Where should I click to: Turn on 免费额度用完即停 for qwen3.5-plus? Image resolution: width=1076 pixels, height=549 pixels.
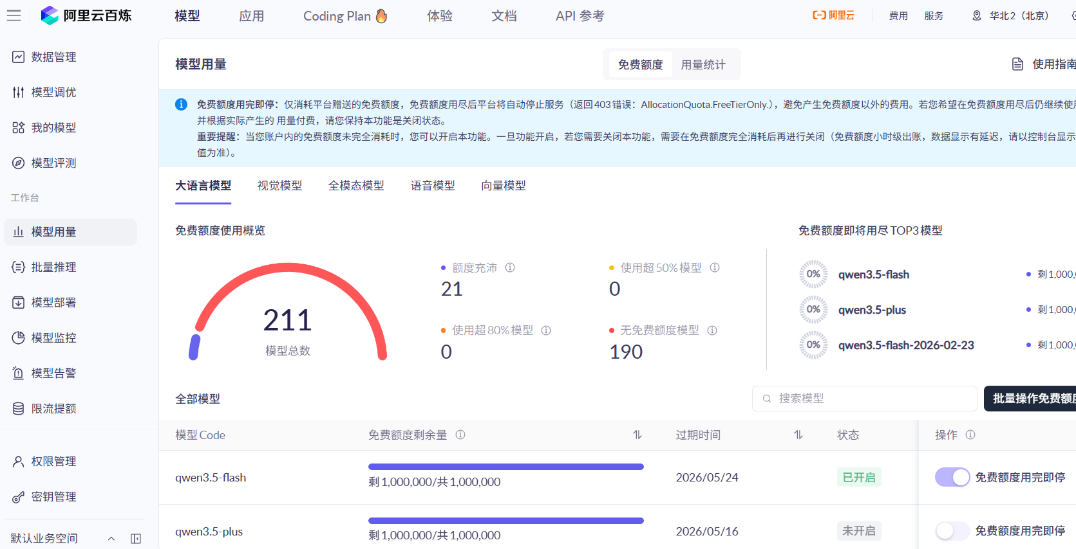(952, 531)
